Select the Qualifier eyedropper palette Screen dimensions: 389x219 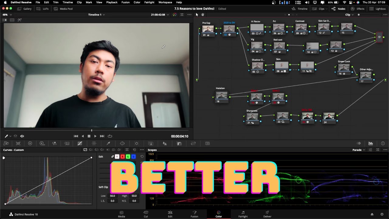(x=108, y=143)
